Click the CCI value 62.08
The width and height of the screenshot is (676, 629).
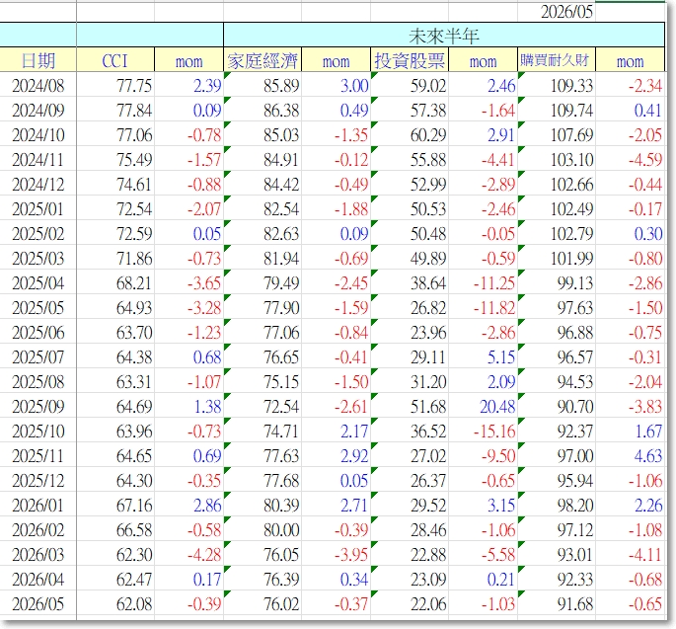pyautogui.click(x=115, y=603)
